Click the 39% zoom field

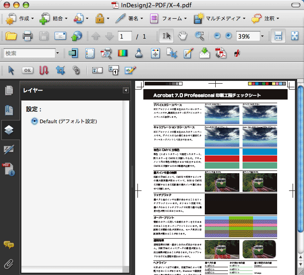[248, 36]
